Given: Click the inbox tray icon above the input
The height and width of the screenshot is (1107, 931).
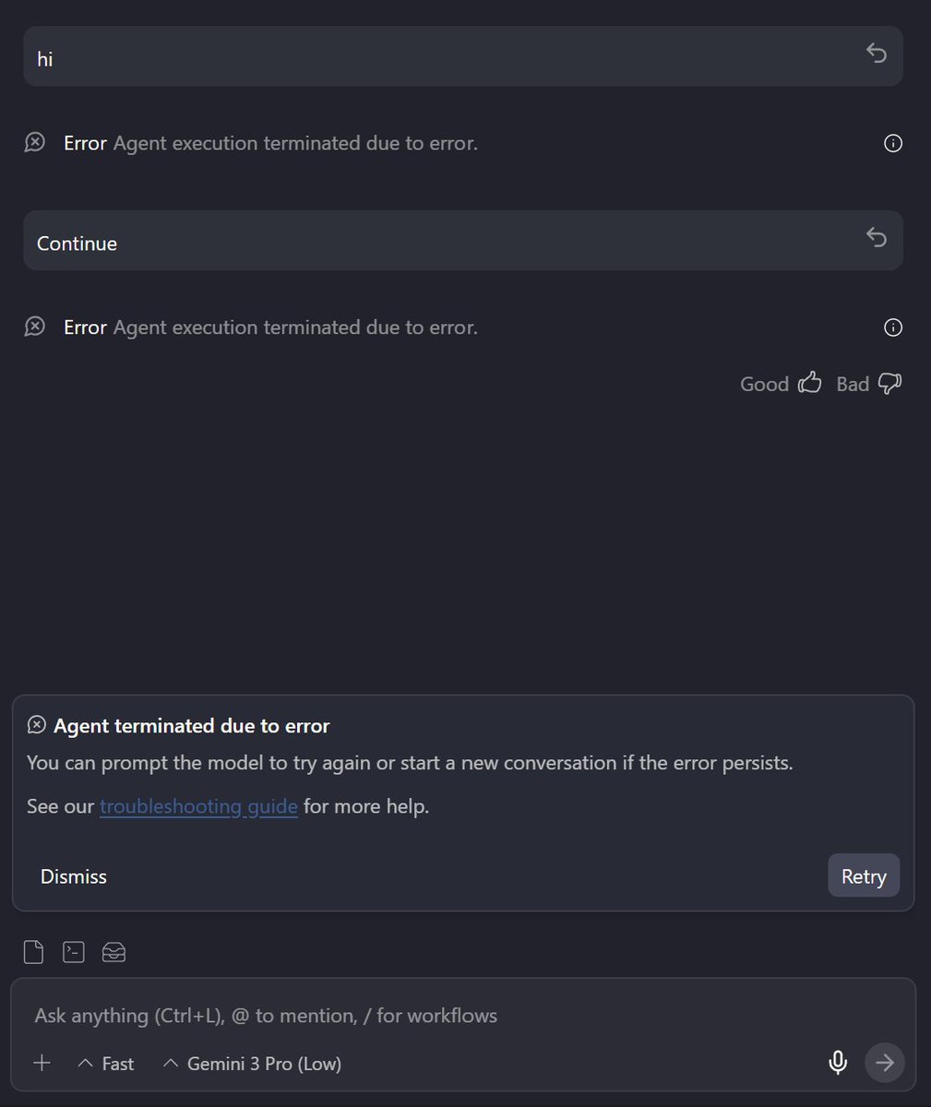Looking at the screenshot, I should [x=113, y=952].
